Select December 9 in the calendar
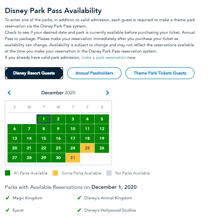The image size is (212, 216). [58, 129]
